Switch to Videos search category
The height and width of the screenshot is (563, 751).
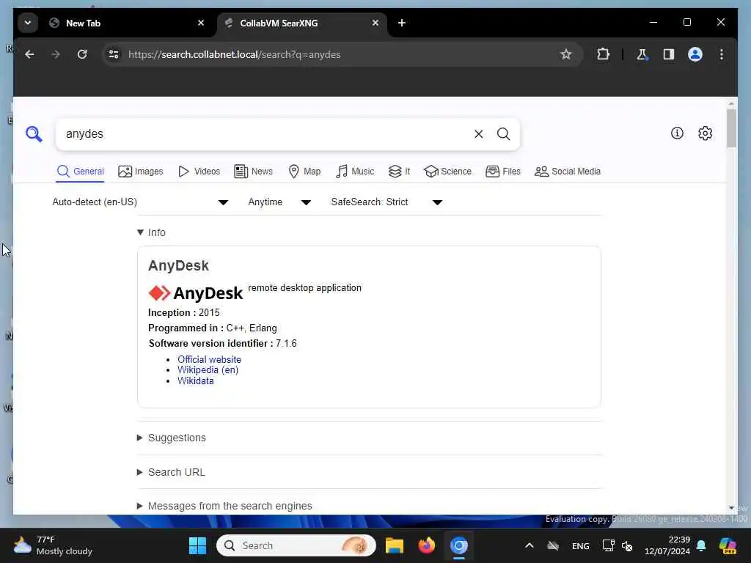click(x=199, y=172)
